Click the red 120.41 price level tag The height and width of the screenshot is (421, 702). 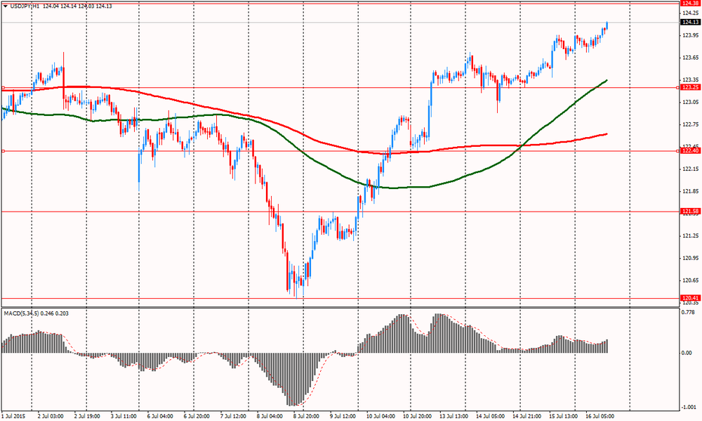pos(690,298)
